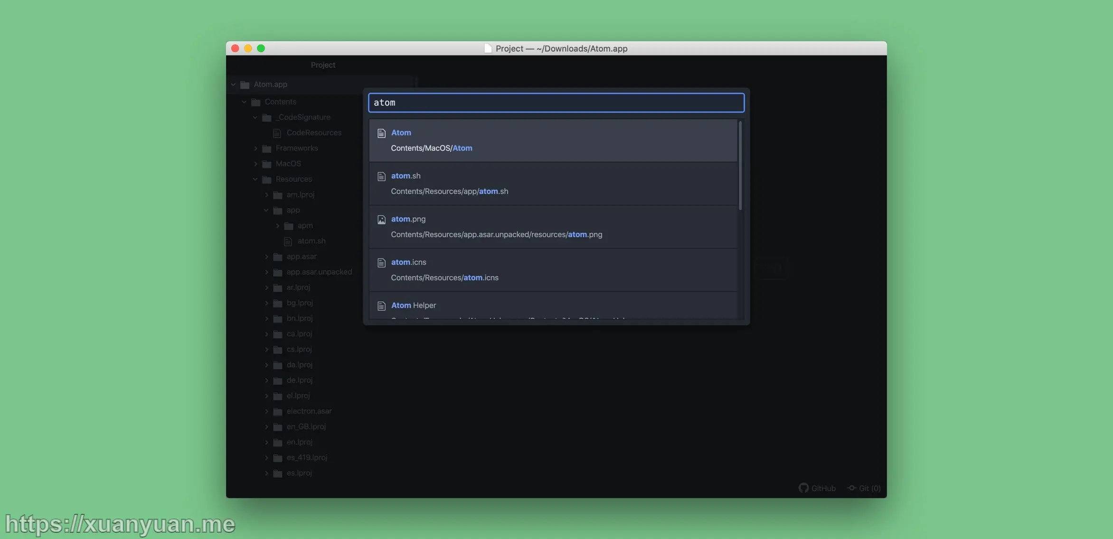Viewport: 1113px width, 539px height.
Task: Select en.lproj folder in tree
Action: pos(300,442)
